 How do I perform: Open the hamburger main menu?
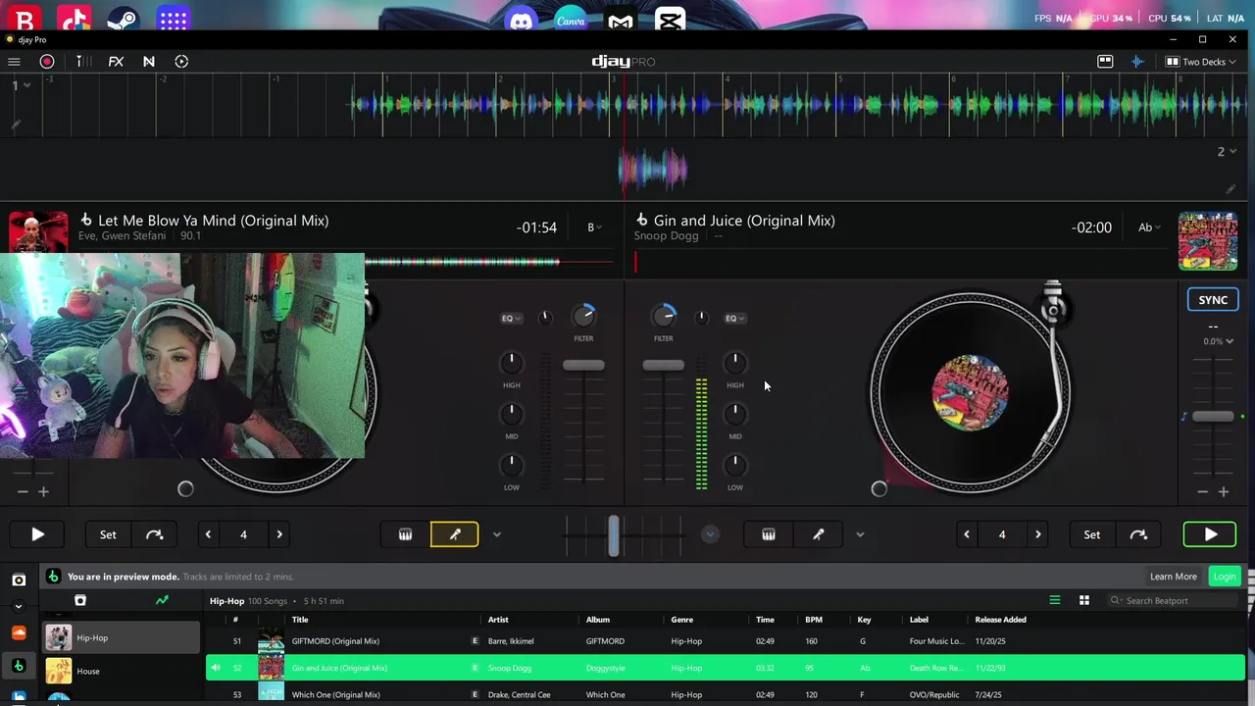point(14,62)
